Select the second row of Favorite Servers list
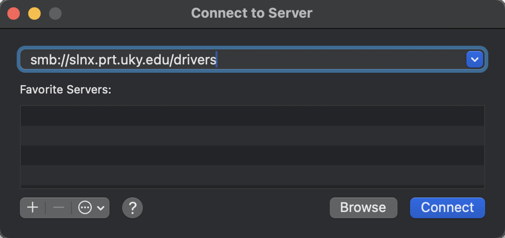The width and height of the screenshot is (505, 238). click(x=252, y=136)
